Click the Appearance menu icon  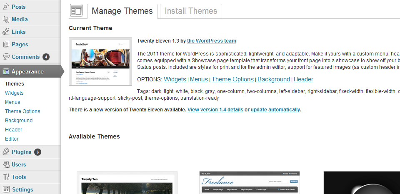6,71
